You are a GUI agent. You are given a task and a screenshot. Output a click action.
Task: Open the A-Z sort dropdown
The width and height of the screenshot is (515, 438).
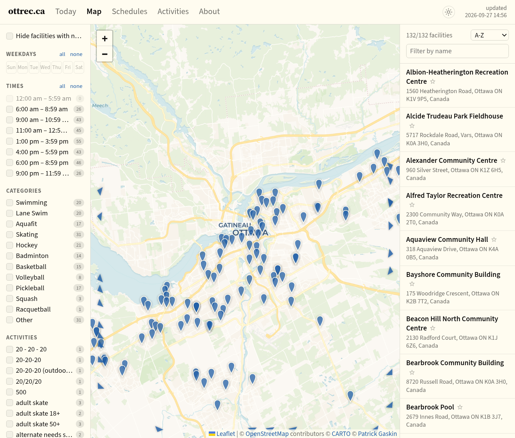(x=490, y=35)
